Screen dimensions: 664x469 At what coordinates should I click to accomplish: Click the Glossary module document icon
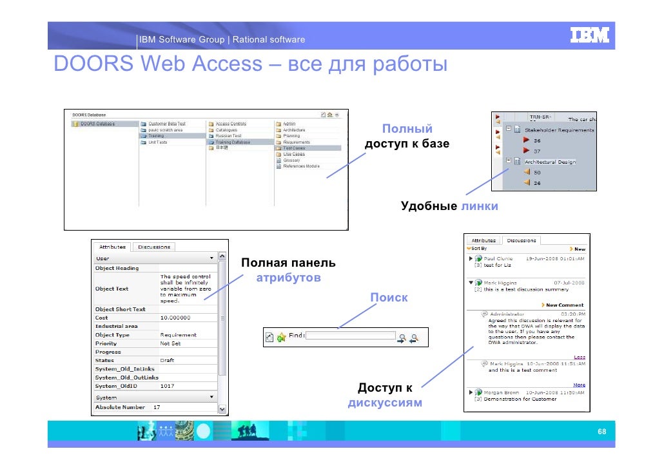[x=278, y=160]
